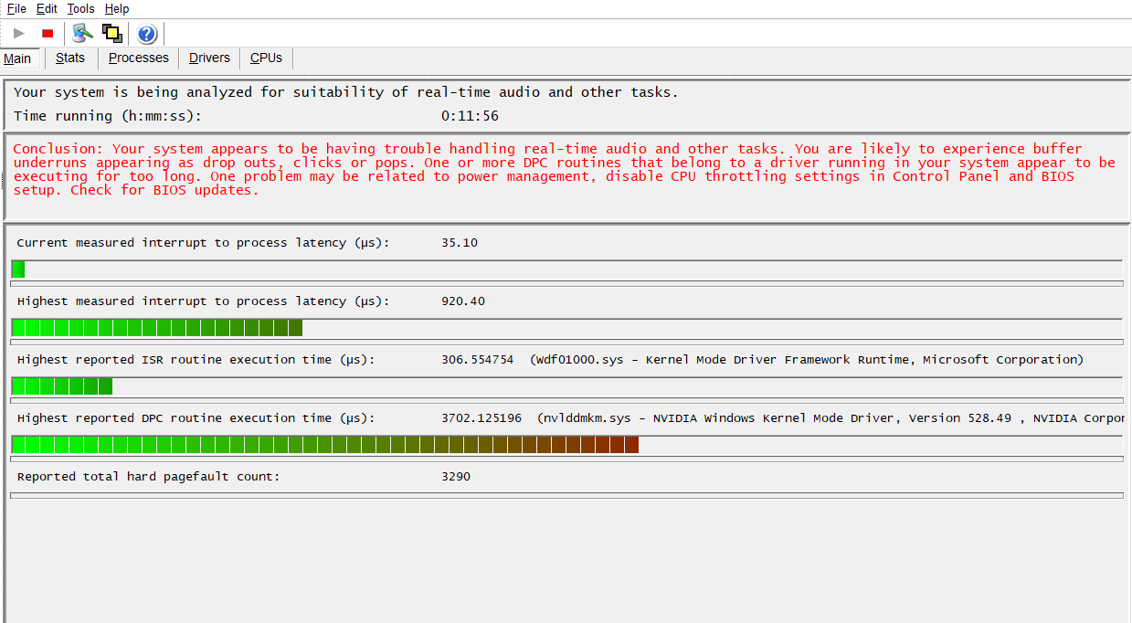Click the highest measured interrupt latency bar
Viewport: 1132px width, 623px height.
566,328
